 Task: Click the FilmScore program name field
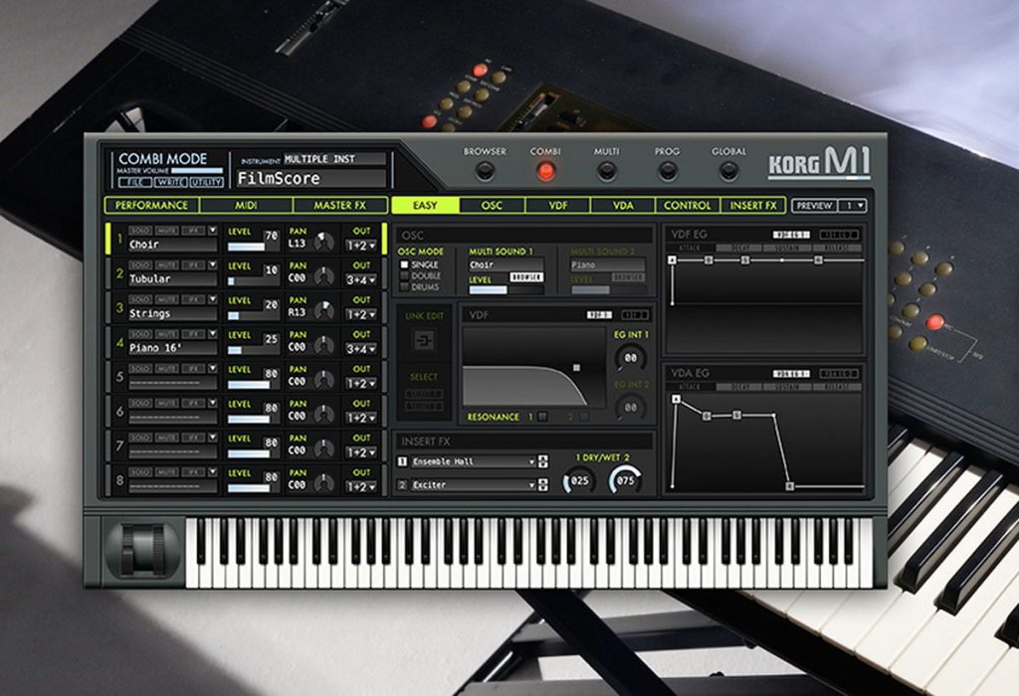[x=311, y=179]
